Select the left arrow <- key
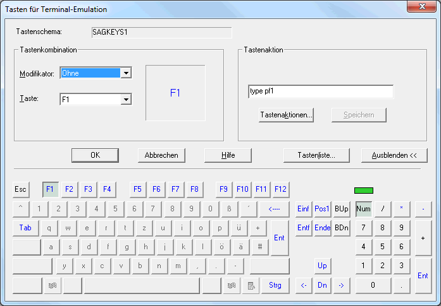441x306 pixels. pos(304,286)
